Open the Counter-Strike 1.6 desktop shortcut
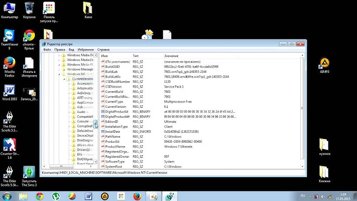357x201 pixels. pyautogui.click(x=9, y=148)
